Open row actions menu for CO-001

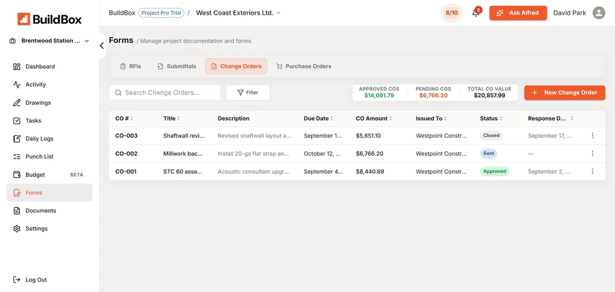(592, 172)
